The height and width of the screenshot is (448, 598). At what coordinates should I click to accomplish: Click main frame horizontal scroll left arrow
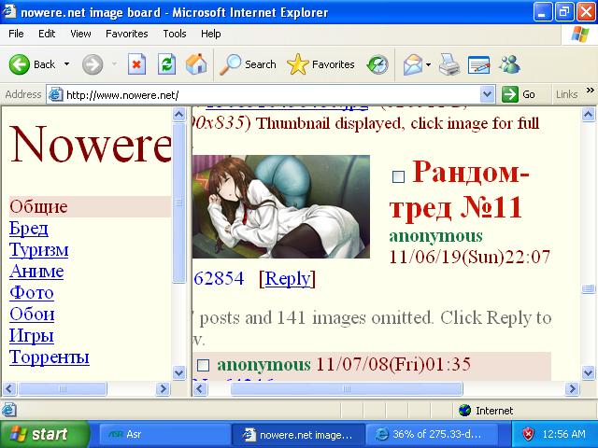pos(200,389)
